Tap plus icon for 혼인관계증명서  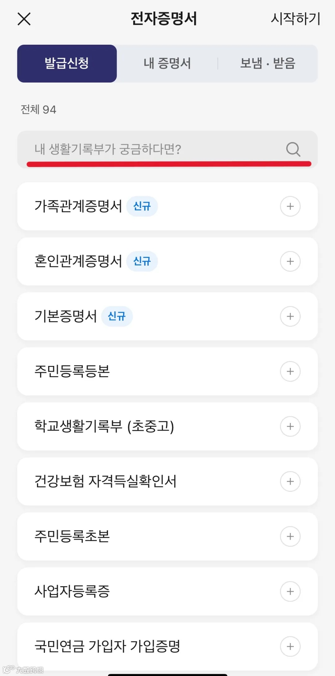click(290, 261)
